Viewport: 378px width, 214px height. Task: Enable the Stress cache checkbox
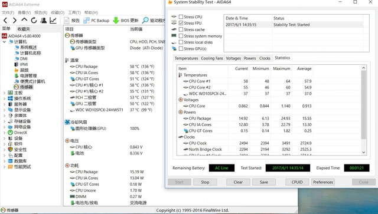(181, 29)
